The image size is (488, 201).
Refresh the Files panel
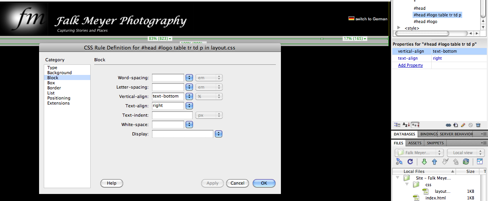tap(410, 162)
